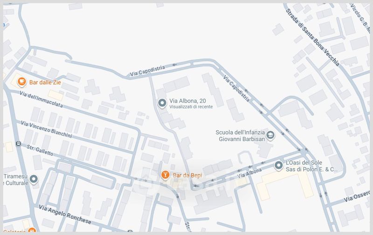Click the orange Gelateria icon at bottom
Screen dimensions: 373x235
[32, 230]
